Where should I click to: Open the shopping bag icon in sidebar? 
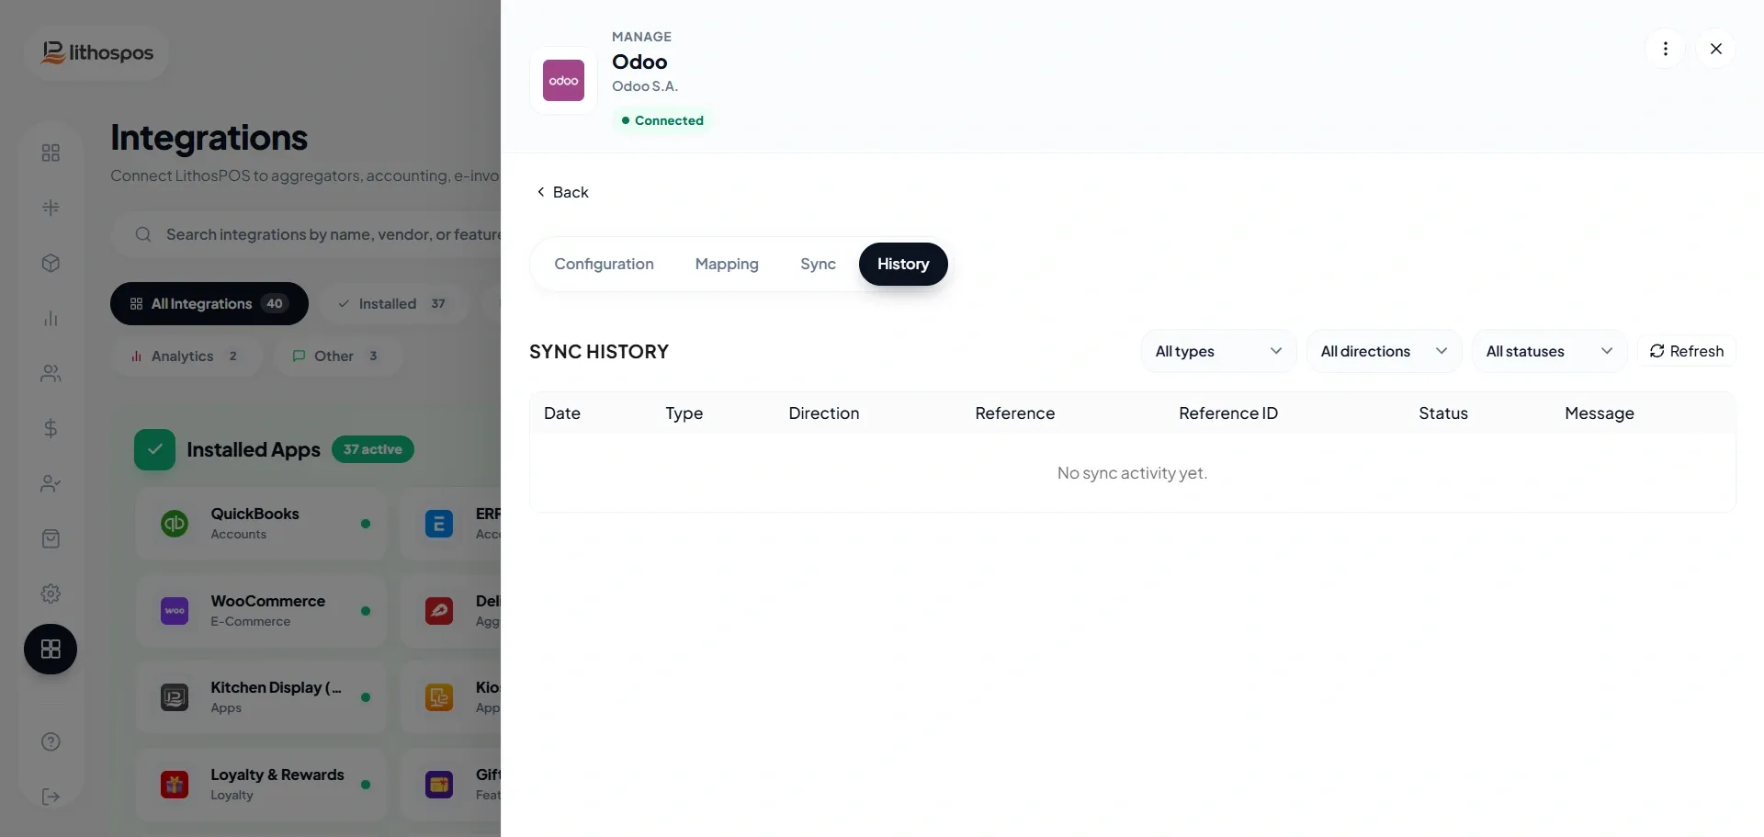tap(51, 538)
